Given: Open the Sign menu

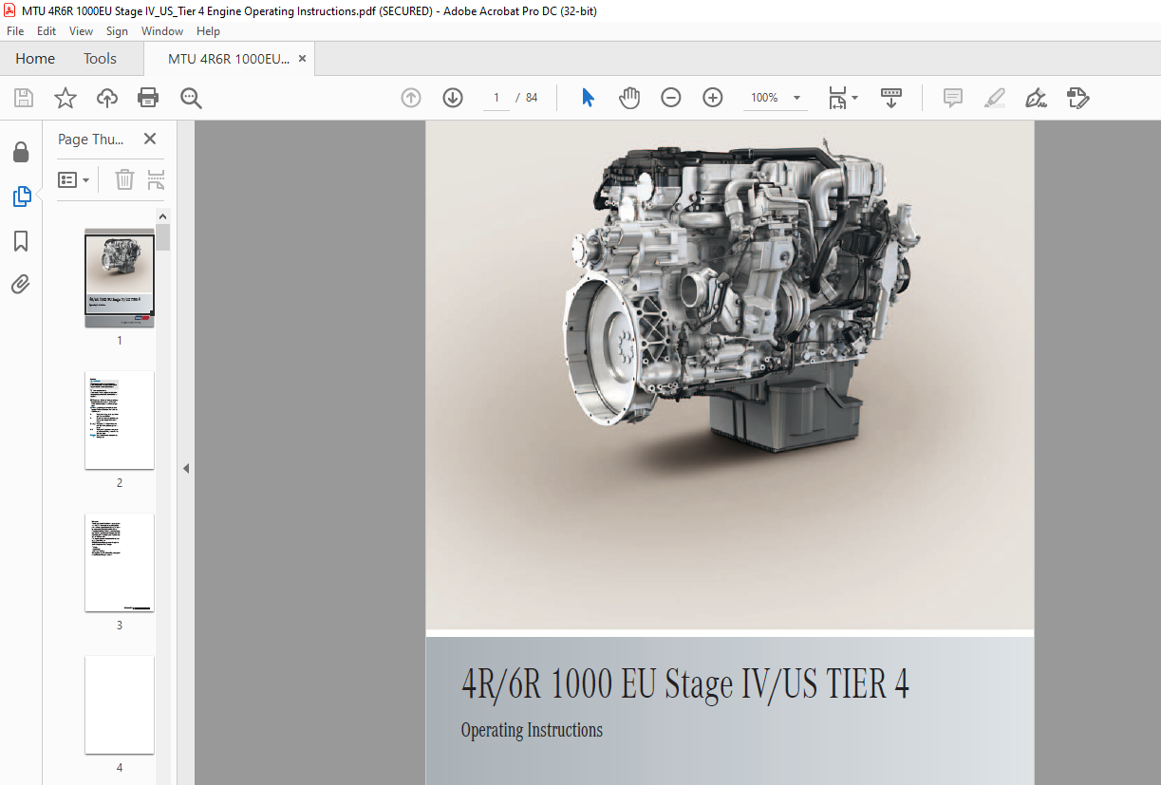Looking at the screenshot, I should click(117, 31).
